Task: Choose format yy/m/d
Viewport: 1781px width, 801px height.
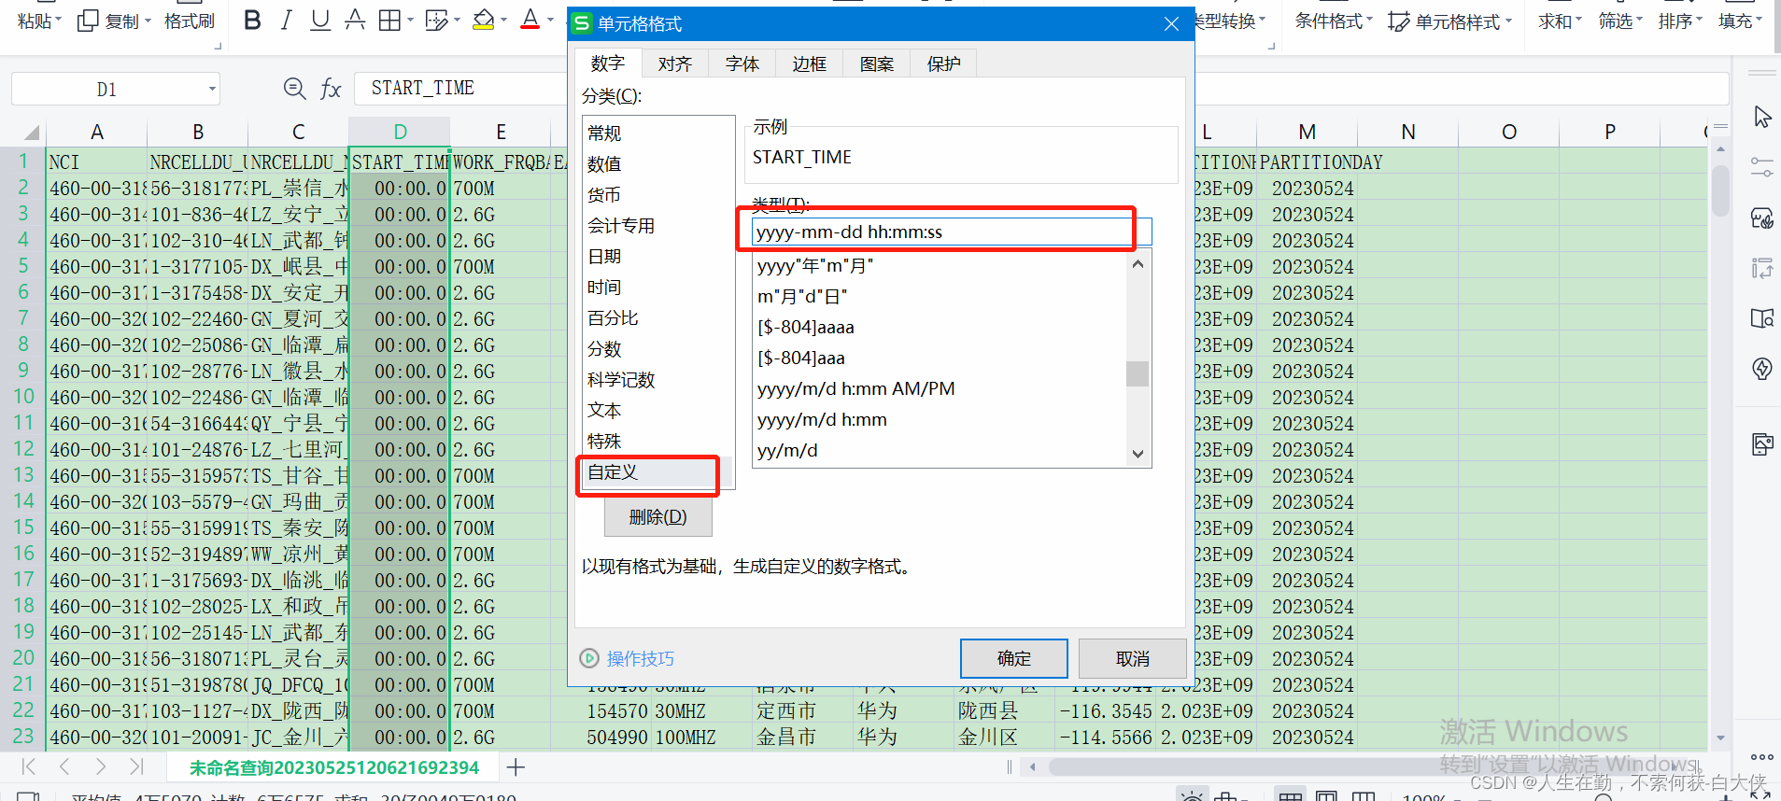Action: click(x=940, y=451)
